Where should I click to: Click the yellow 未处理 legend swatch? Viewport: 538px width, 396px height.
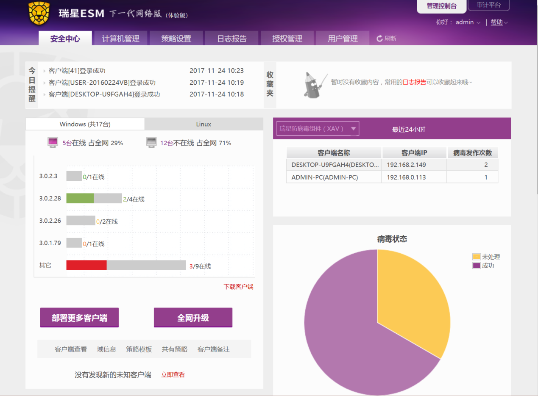point(477,257)
